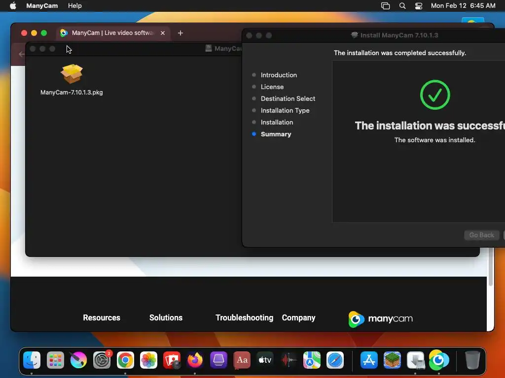The image size is (505, 378).
Task: Open Maps from the dock
Action: pyautogui.click(x=312, y=360)
